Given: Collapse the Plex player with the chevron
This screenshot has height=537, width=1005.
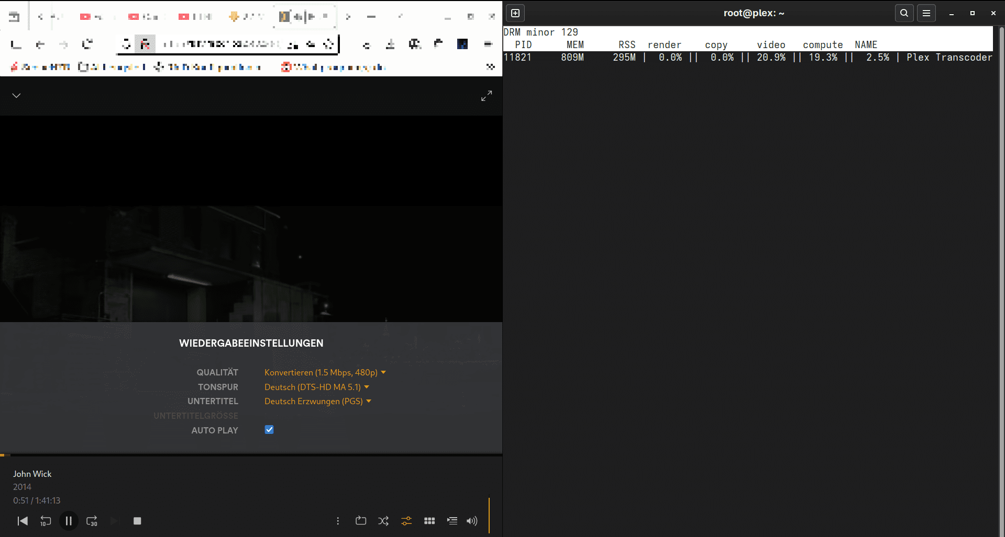Looking at the screenshot, I should tap(16, 96).
